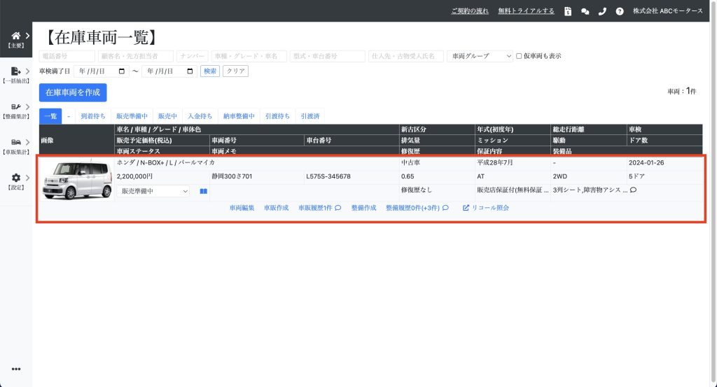This screenshot has width=717, height=387.
Task: Open the 車販履歴1件 link
Action: [x=315, y=207]
